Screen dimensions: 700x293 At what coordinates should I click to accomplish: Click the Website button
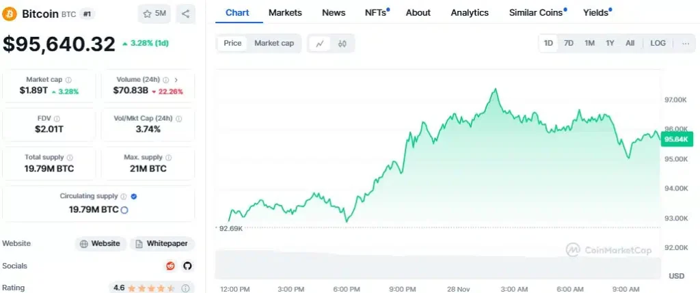tap(100, 244)
